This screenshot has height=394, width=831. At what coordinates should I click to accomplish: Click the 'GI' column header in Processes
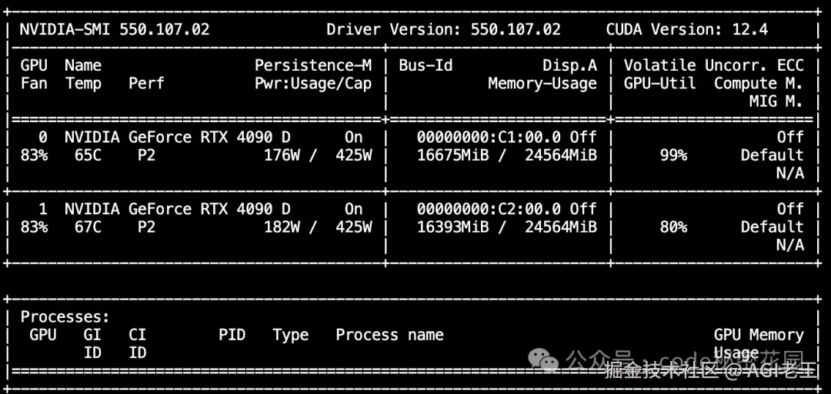pyautogui.click(x=92, y=335)
